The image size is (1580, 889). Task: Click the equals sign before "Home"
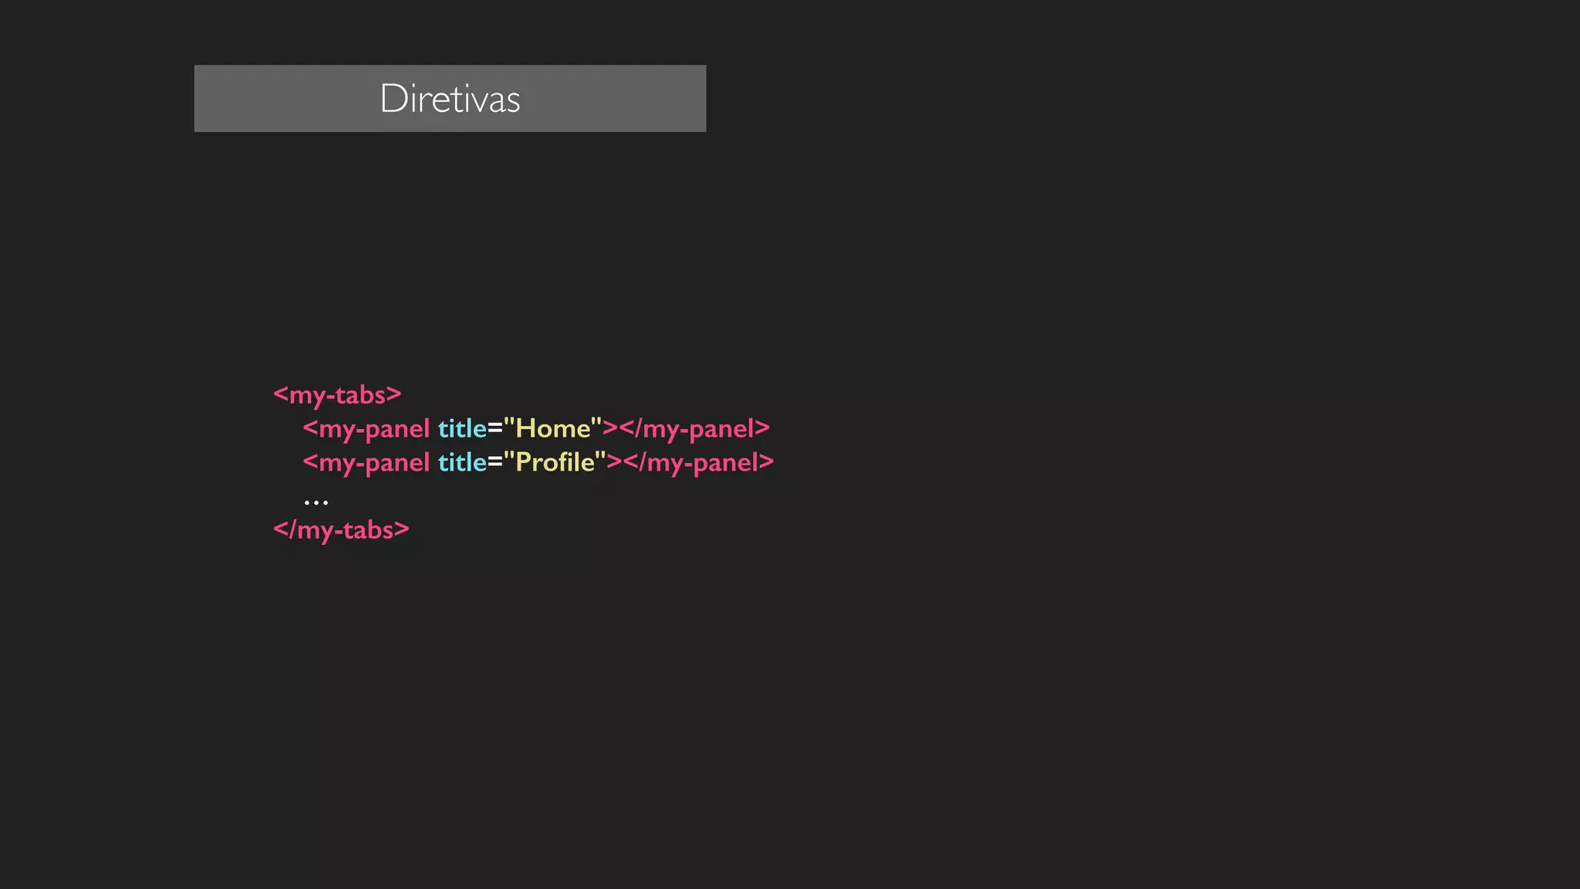click(x=495, y=429)
